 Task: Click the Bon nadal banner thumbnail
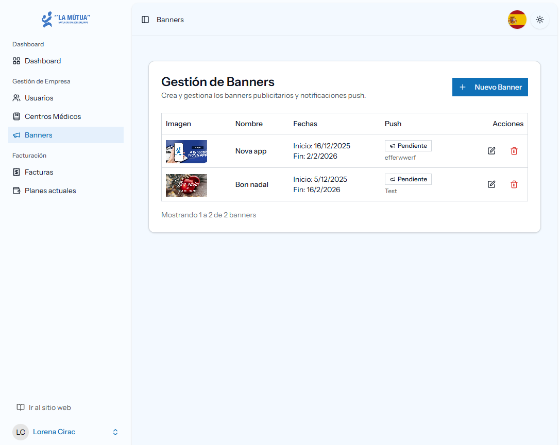[186, 185]
